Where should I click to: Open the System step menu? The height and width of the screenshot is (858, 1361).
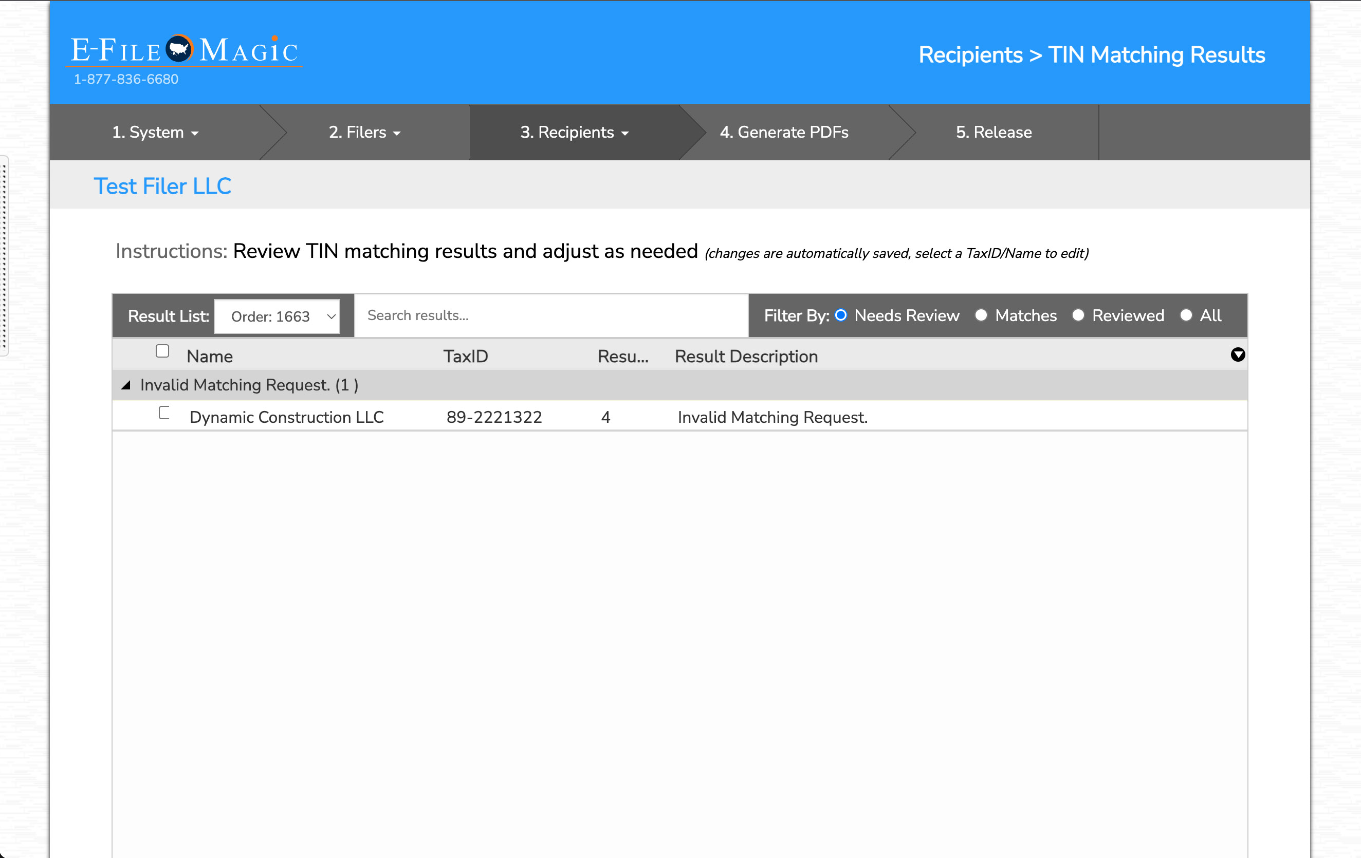point(155,132)
